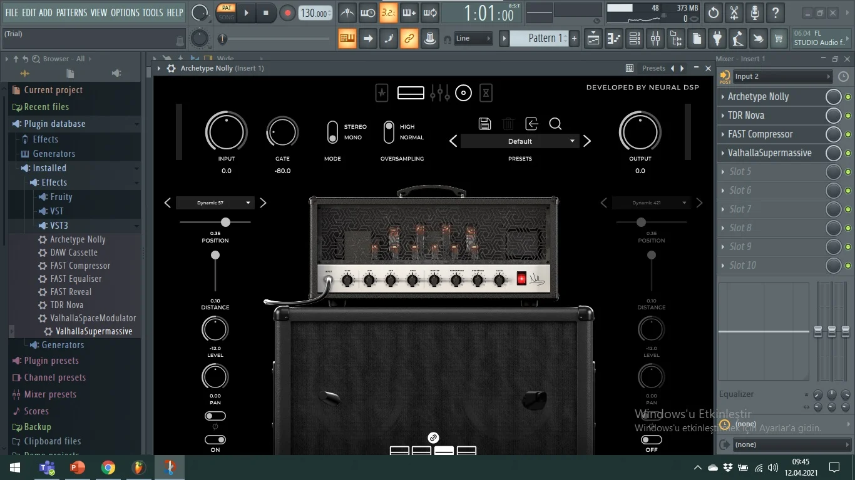Open the Line snap dropdown
Image resolution: width=855 pixels, height=480 pixels.
473,39
